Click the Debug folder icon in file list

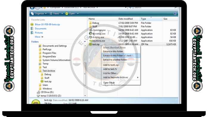[91, 23]
